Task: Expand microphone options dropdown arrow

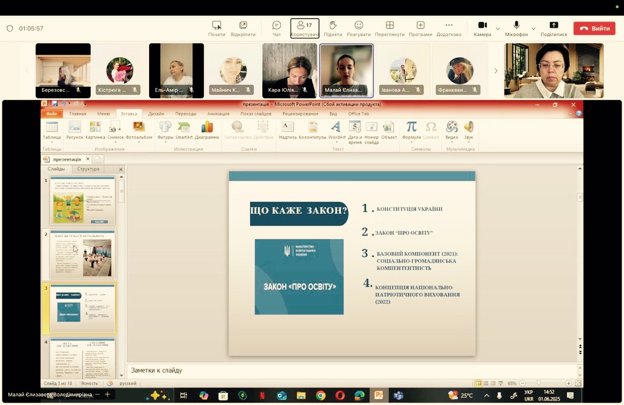Action: [533, 29]
